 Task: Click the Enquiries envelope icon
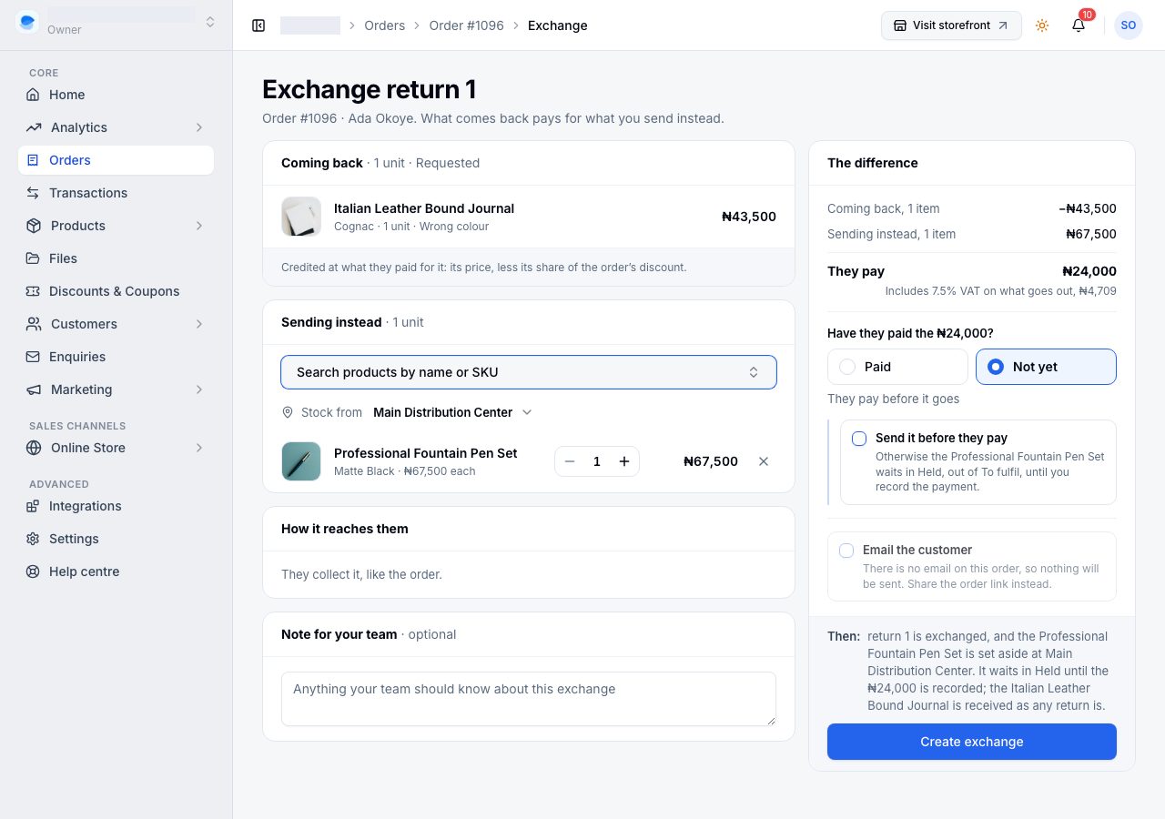34,357
